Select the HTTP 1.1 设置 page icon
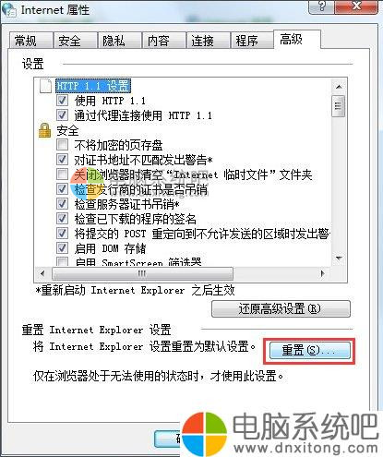The image size is (383, 457). pos(45,86)
